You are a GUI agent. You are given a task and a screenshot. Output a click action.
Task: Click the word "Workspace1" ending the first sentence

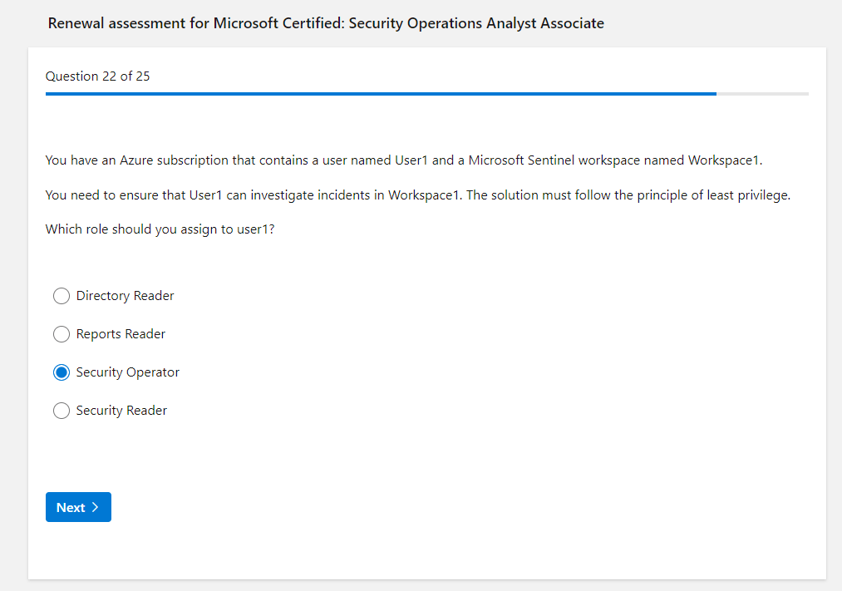pos(724,160)
